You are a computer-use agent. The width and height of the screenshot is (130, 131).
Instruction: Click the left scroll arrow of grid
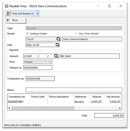coord(9,108)
